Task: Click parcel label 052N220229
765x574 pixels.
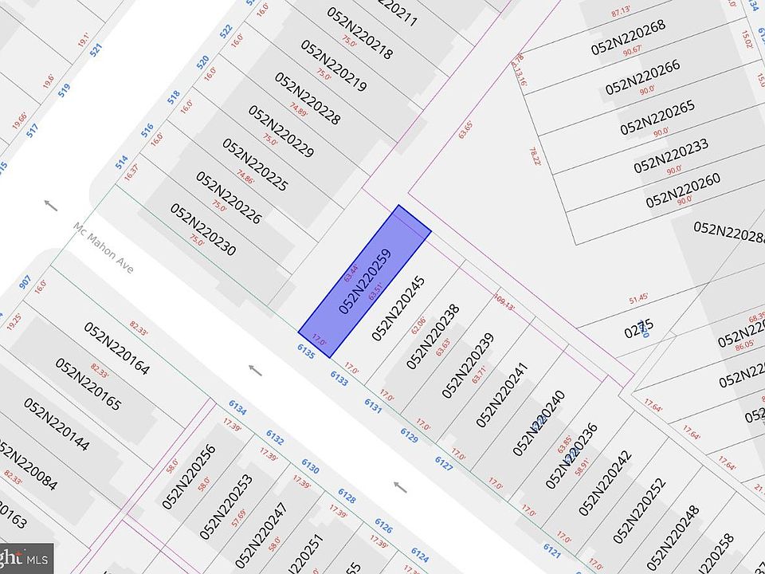Action: (x=281, y=132)
